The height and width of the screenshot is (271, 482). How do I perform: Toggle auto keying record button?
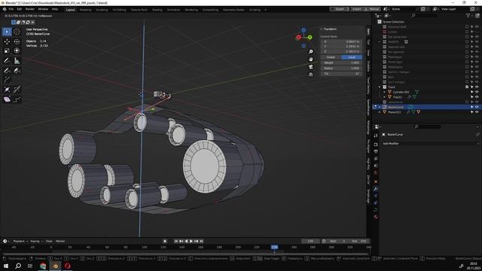(x=165, y=241)
